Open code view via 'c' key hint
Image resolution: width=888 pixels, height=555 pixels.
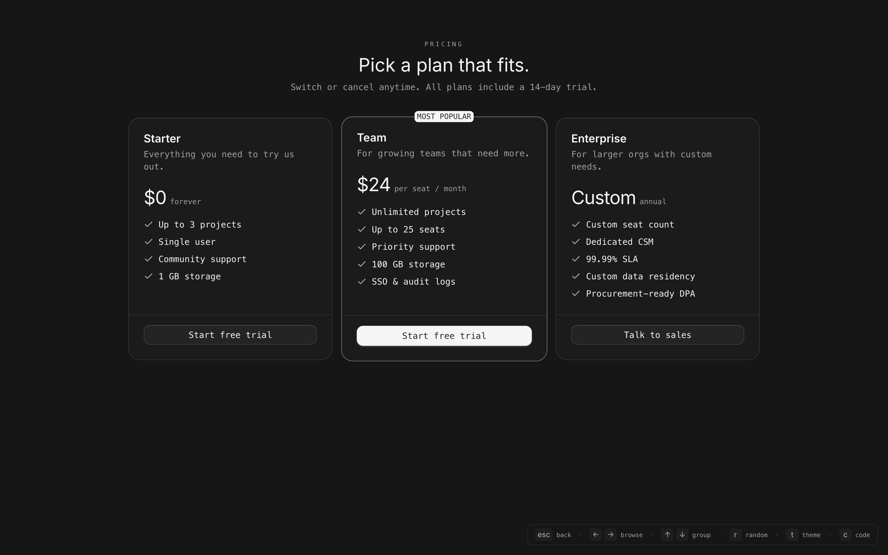click(845, 535)
